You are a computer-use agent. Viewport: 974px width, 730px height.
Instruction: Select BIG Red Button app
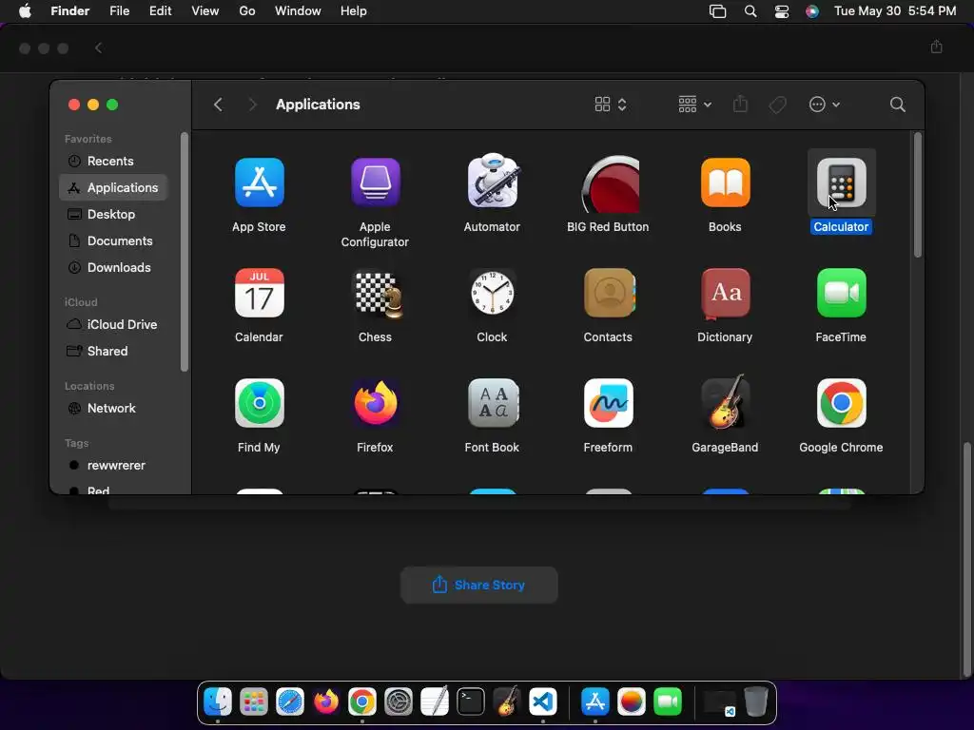coord(610,183)
